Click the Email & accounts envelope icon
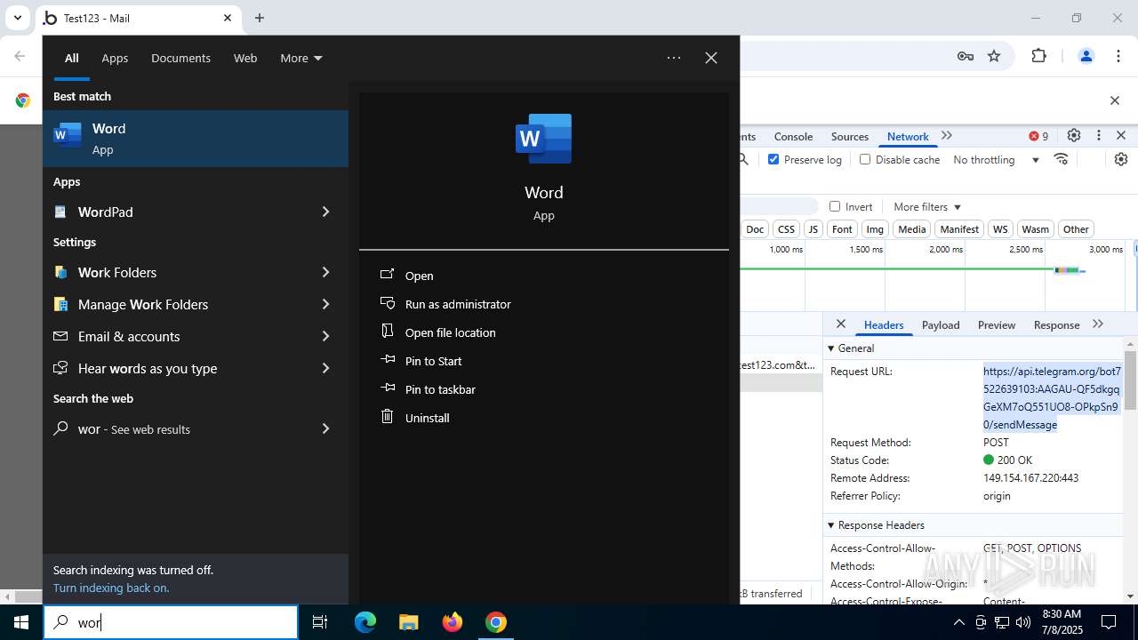 60,336
